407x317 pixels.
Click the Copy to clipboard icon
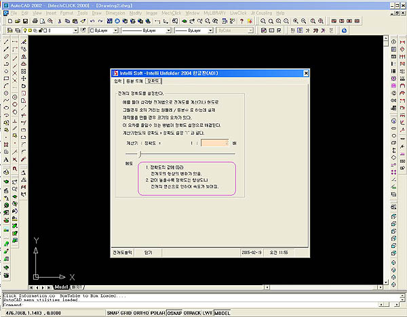coord(67,21)
